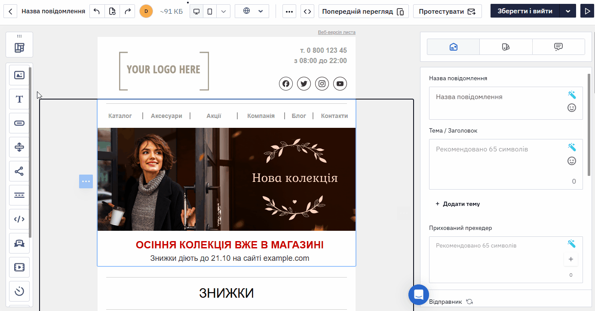Click the Прихований прехедер input field
595x311 pixels.
coord(506,260)
